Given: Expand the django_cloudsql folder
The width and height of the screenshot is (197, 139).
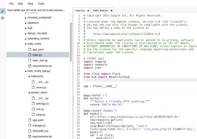Looking at the screenshot, I should 26,34.
